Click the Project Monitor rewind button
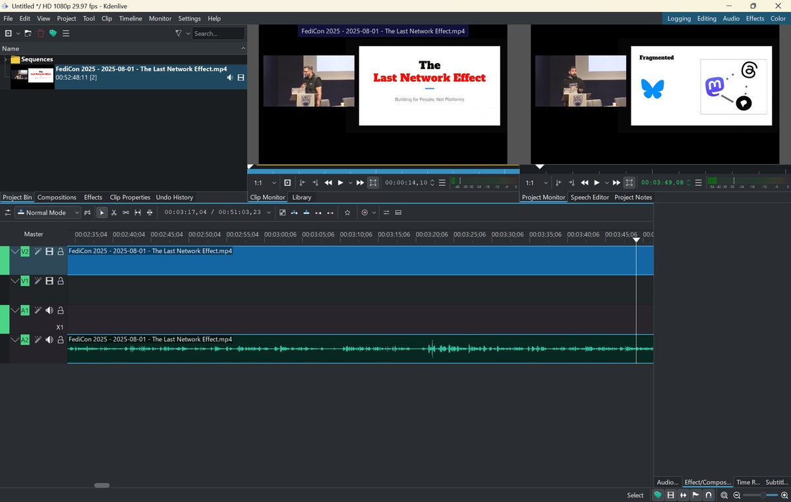This screenshot has width=791, height=502. 584,182
